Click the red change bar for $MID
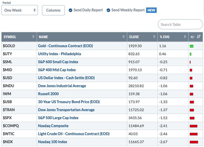 pyautogui.click(x=191, y=70)
